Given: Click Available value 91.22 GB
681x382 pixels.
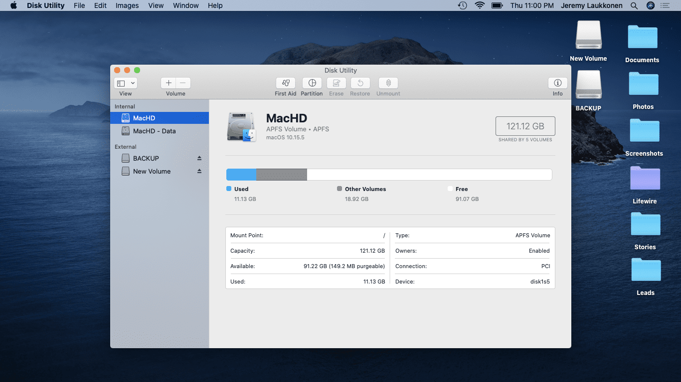Looking at the screenshot, I should tap(344, 266).
